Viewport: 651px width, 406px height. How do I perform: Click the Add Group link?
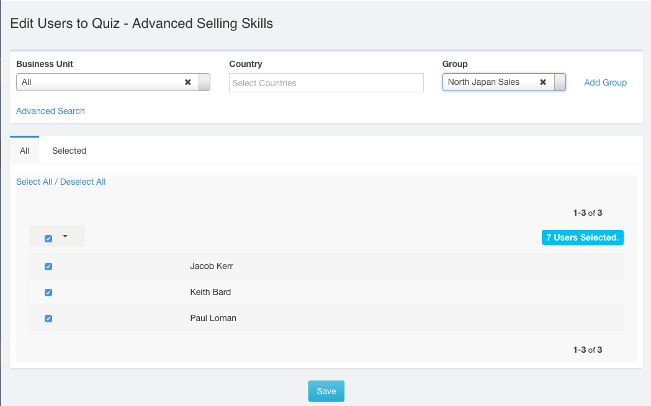point(605,82)
